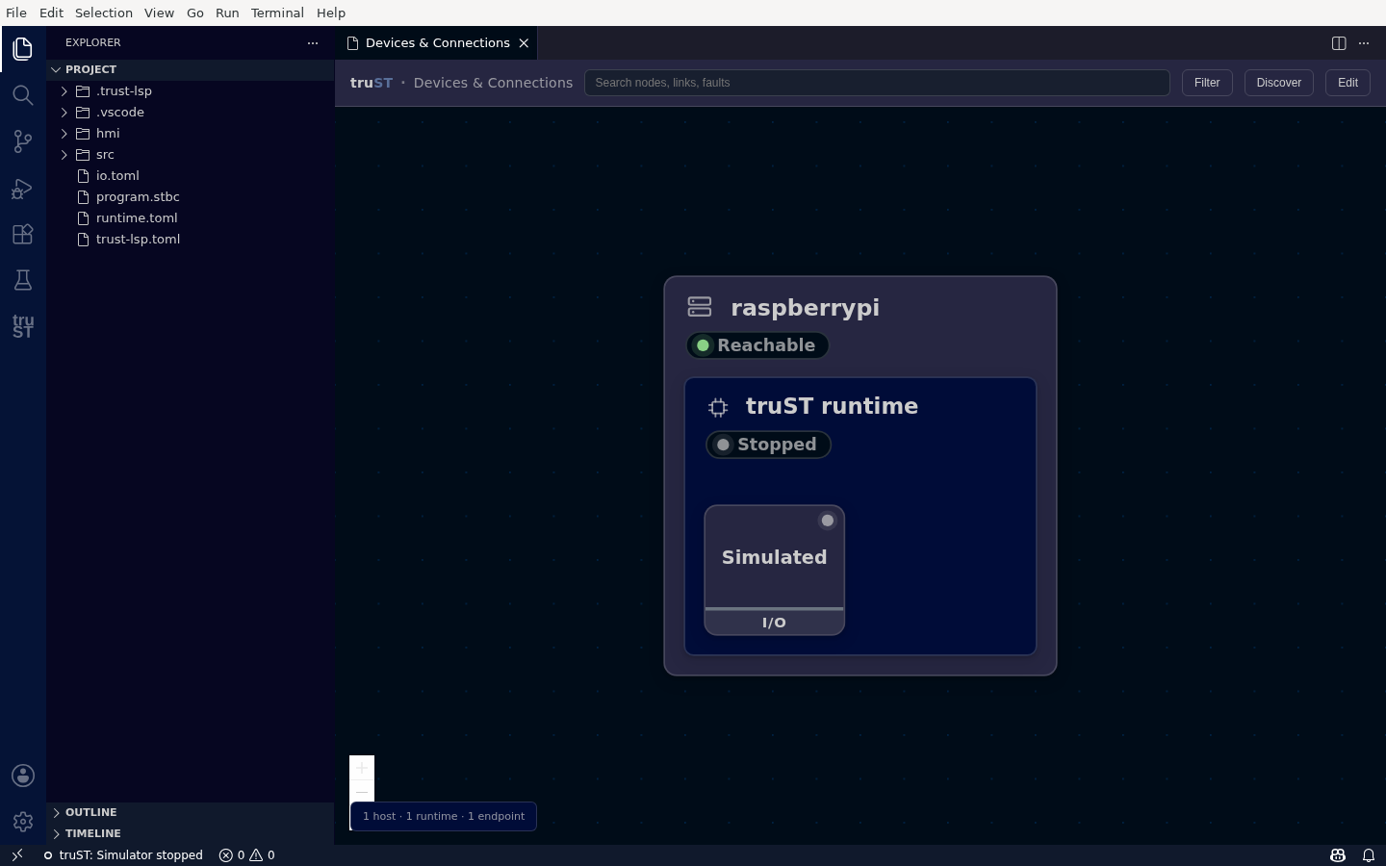
Task: Click the Stopped status badge
Action: point(768,445)
